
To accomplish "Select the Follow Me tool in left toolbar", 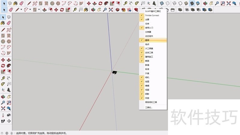I will pos(9,66).
